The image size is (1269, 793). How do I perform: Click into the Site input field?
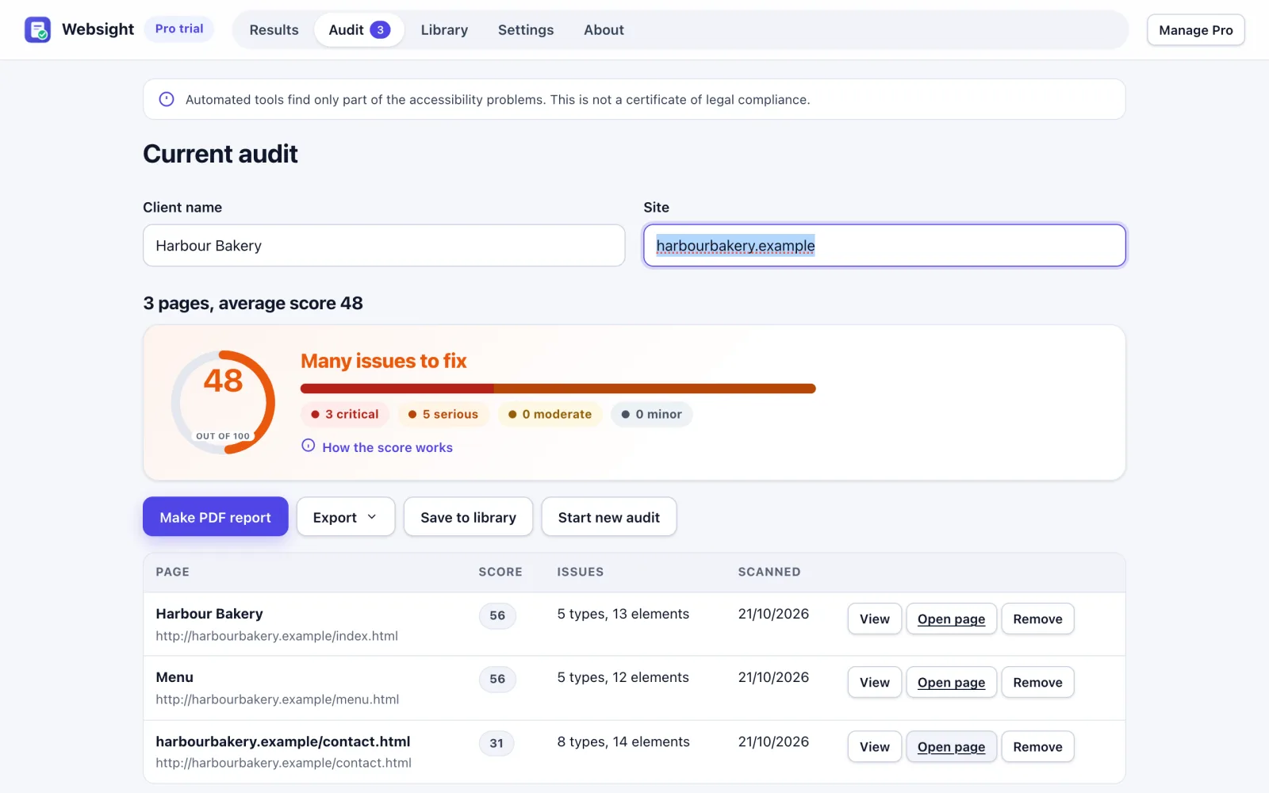884,246
